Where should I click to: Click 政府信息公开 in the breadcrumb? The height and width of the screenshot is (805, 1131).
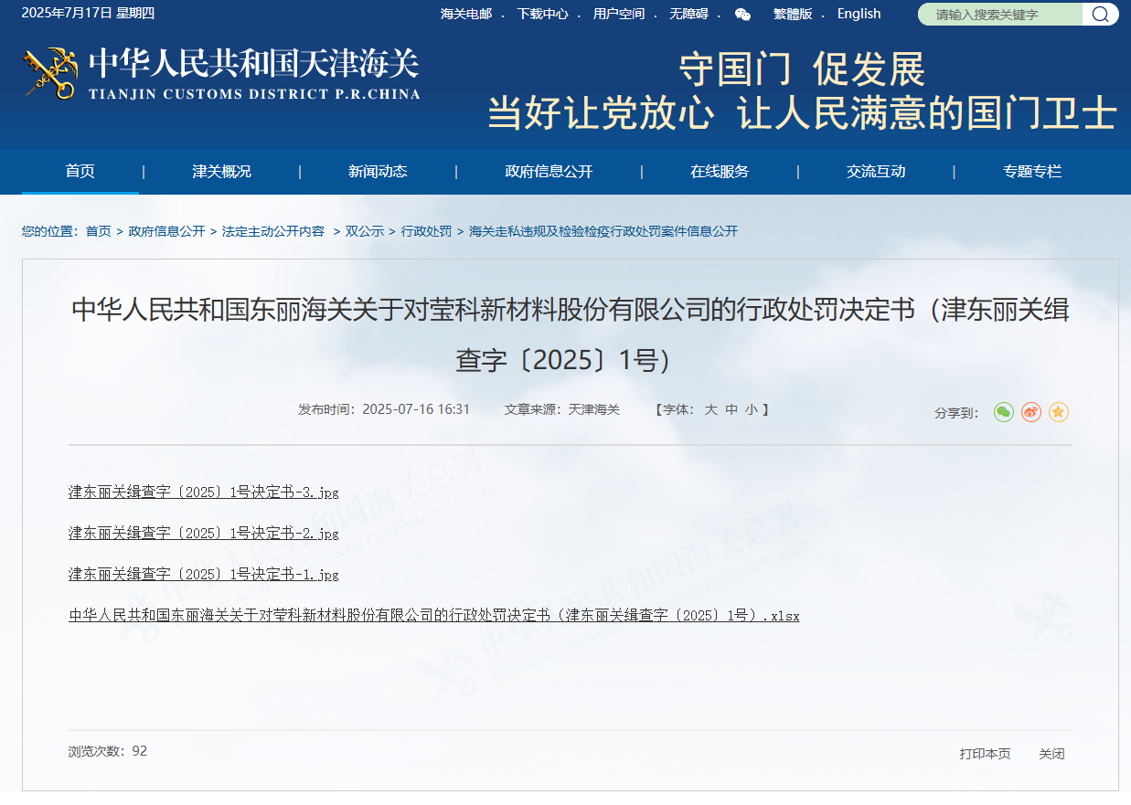pos(167,231)
